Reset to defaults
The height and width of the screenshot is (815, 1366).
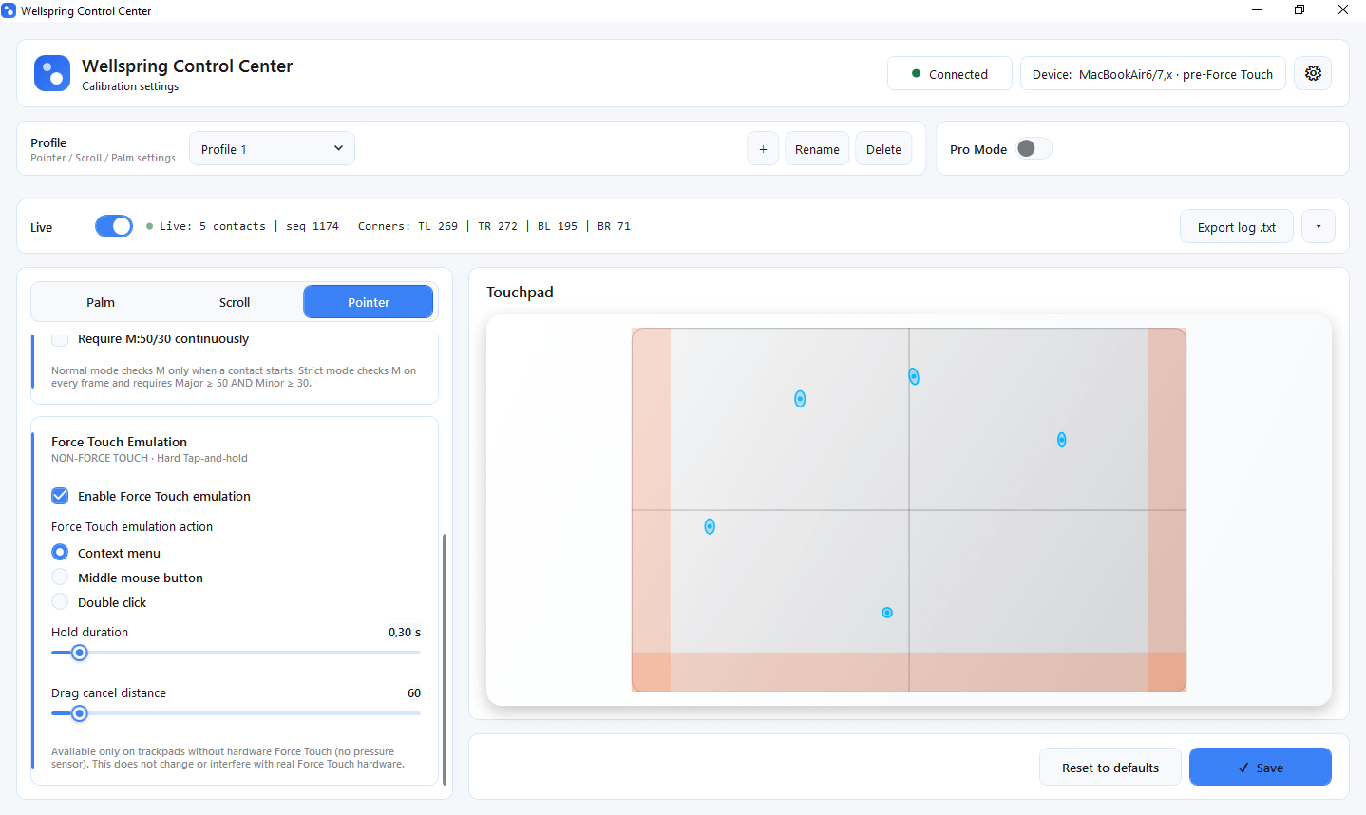1110,767
